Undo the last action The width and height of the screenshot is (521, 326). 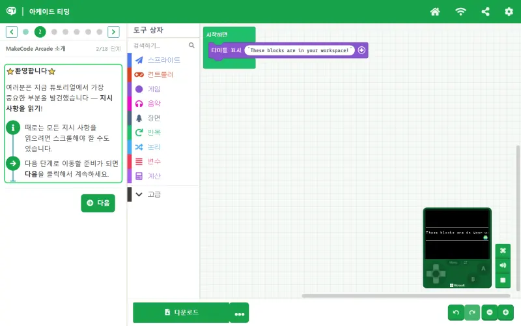(456, 312)
